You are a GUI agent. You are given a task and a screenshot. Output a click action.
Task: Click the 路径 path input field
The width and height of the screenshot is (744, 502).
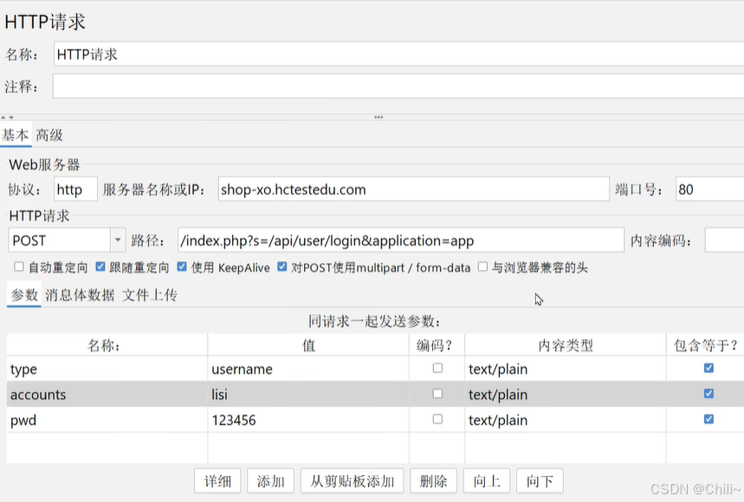pos(401,241)
